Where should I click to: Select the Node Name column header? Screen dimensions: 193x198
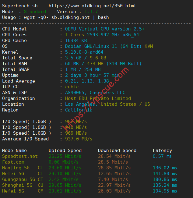coord(14,150)
